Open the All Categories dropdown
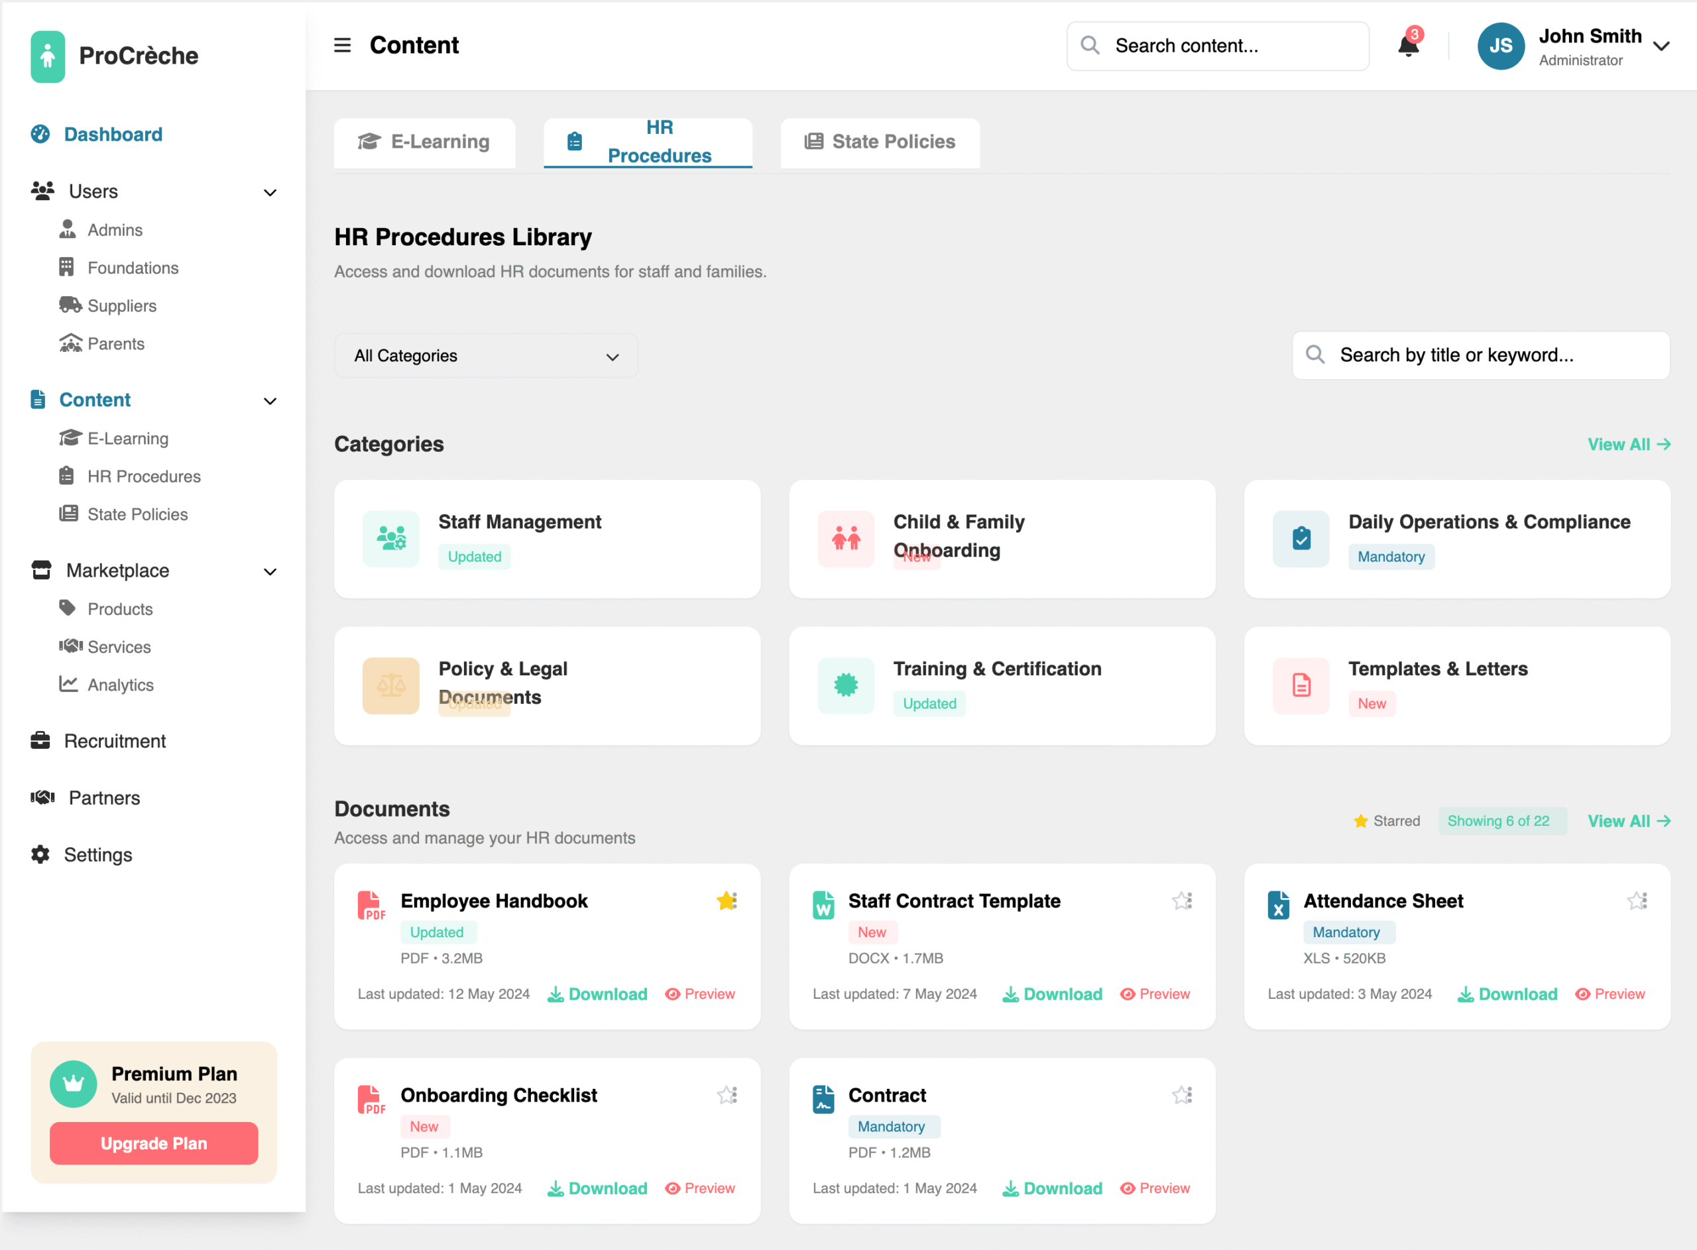1697x1250 pixels. pyautogui.click(x=486, y=356)
